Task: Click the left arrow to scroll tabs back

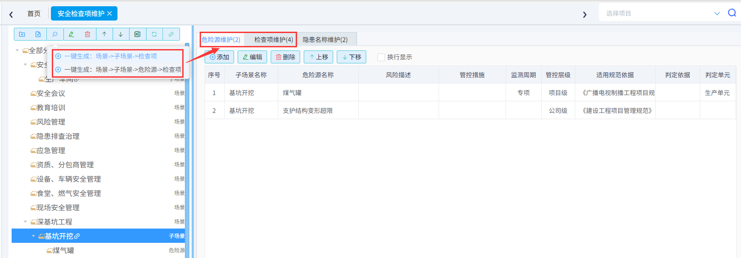Action: (11, 14)
